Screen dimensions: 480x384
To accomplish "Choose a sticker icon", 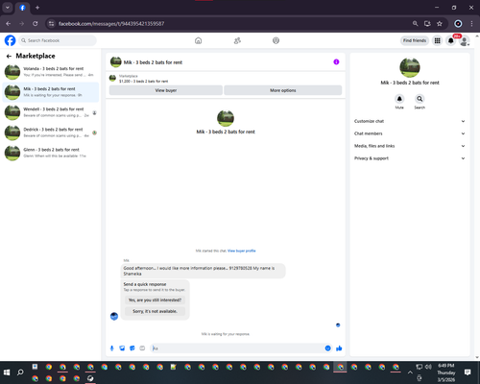I will point(132,348).
